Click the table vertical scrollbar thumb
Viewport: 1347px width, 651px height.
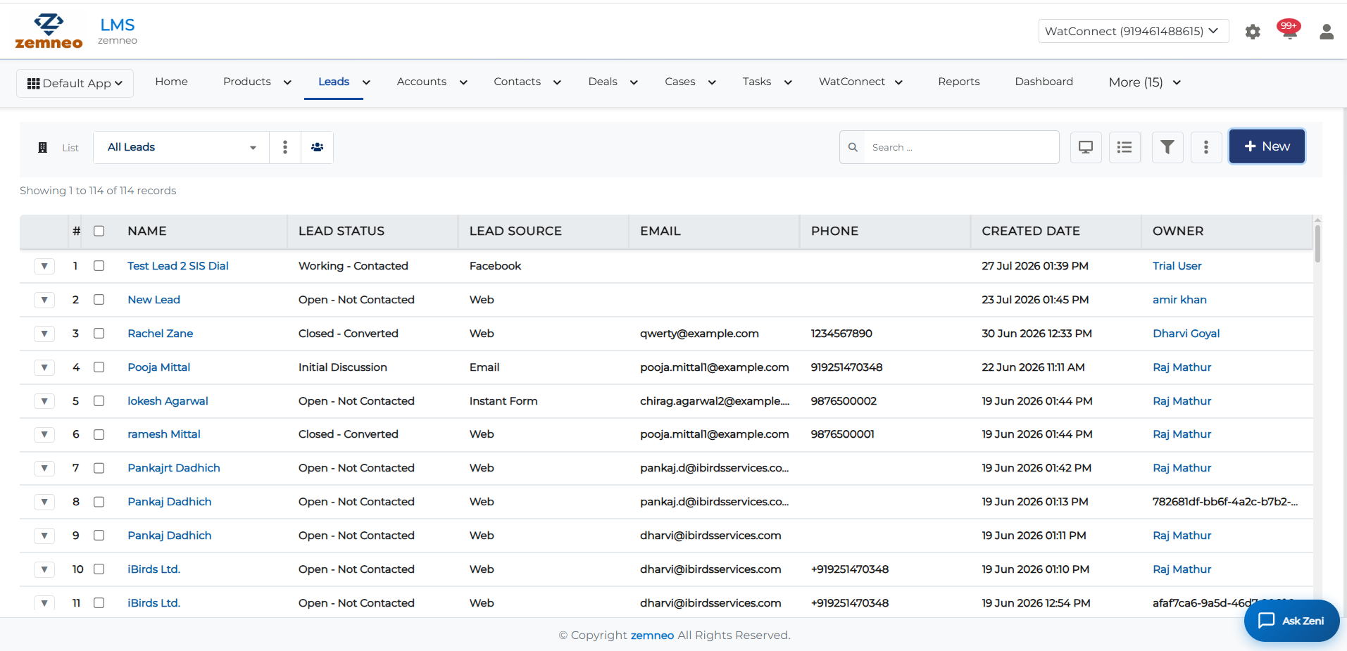pos(1317,243)
